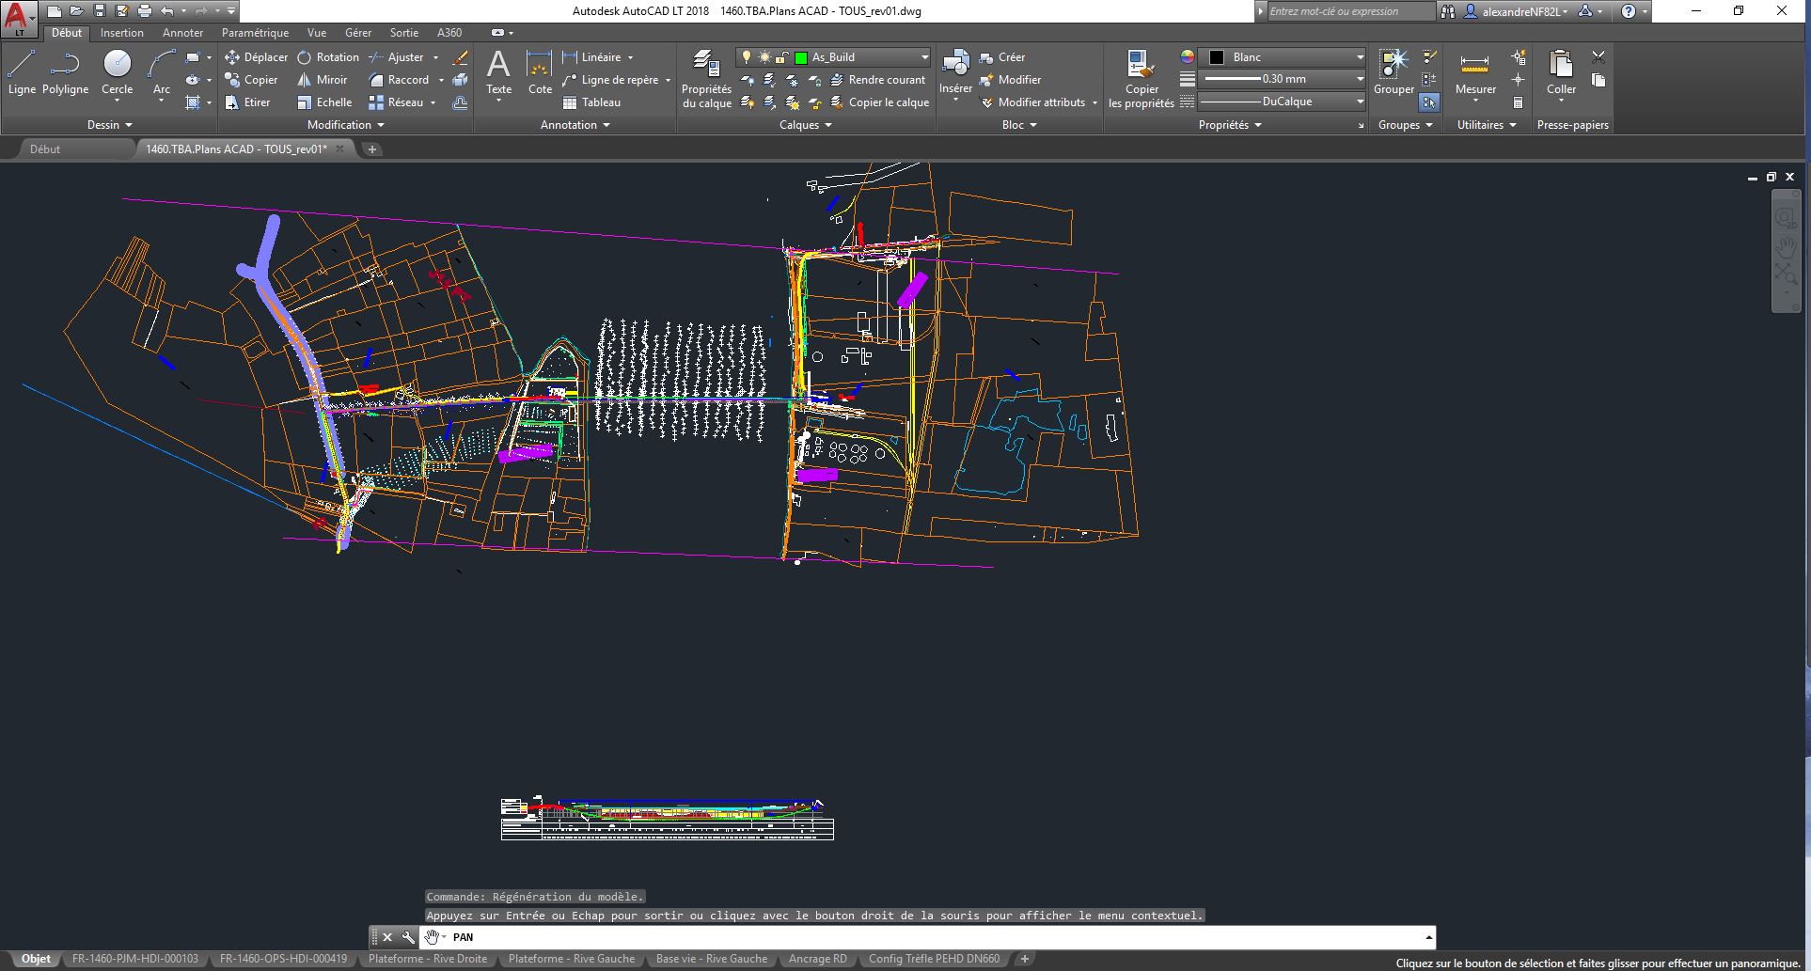Click Modifier block button

(x=1010, y=80)
